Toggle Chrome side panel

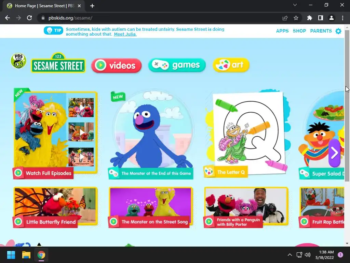pos(321,18)
